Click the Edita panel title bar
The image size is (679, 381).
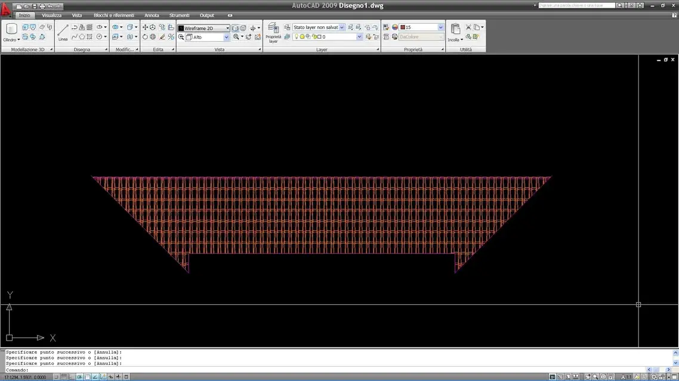(x=158, y=49)
